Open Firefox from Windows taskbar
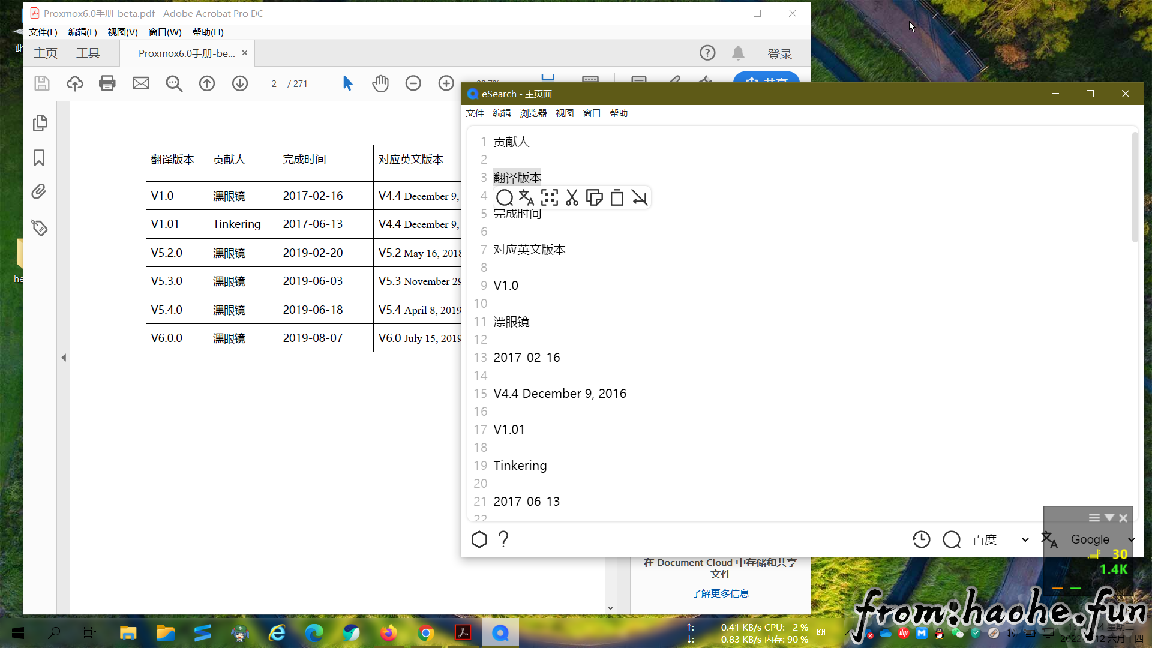The height and width of the screenshot is (648, 1152). click(x=388, y=633)
